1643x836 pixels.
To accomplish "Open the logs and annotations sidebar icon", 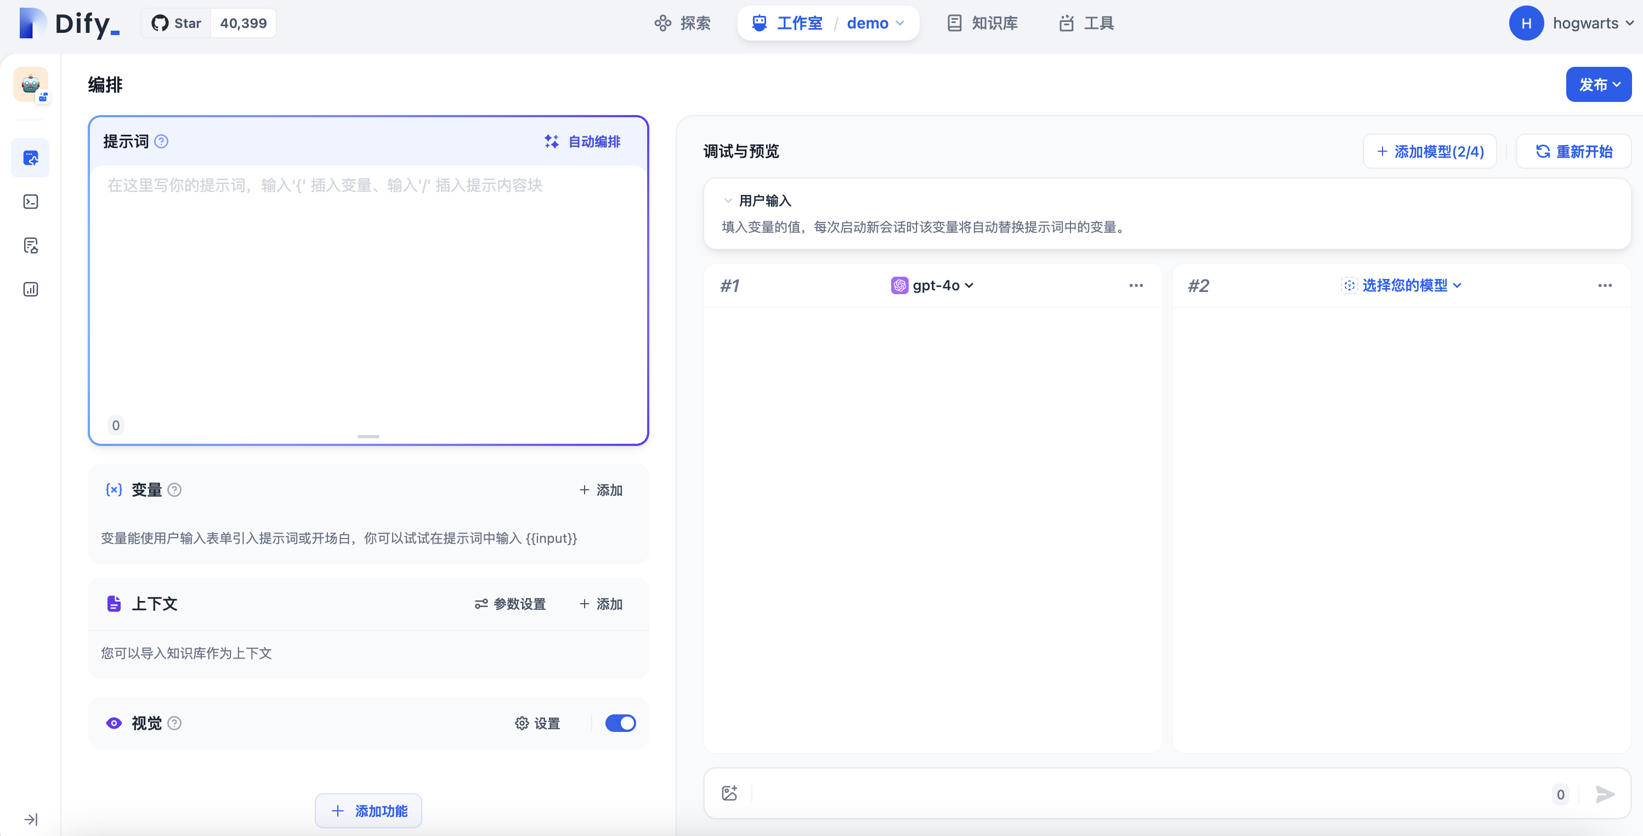I will (x=31, y=245).
